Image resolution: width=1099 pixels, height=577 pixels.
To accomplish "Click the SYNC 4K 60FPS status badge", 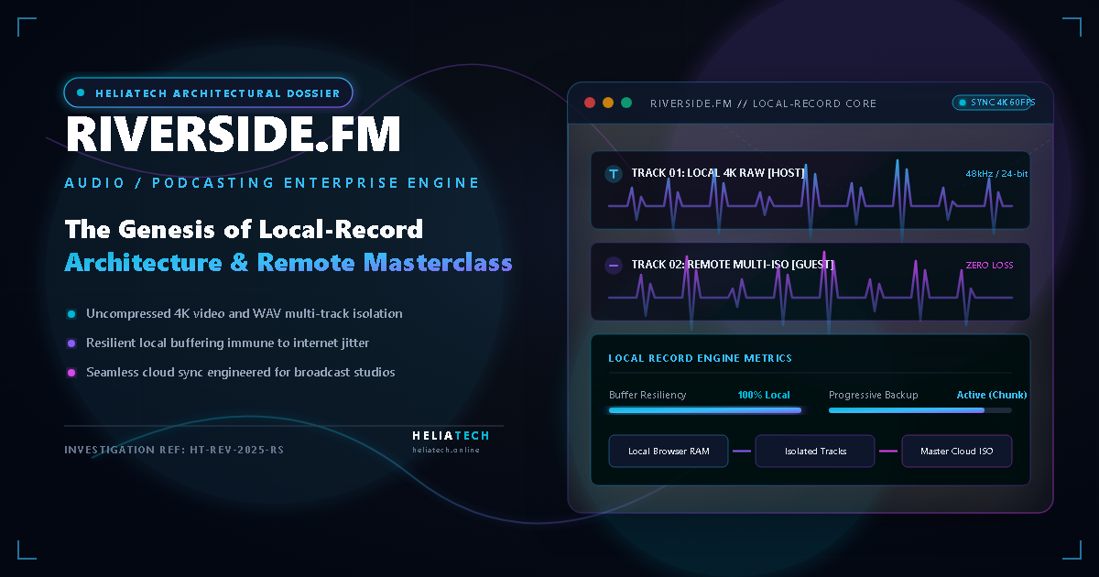I will 996,103.
